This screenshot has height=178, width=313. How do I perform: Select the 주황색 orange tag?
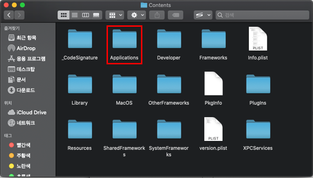[20, 155]
